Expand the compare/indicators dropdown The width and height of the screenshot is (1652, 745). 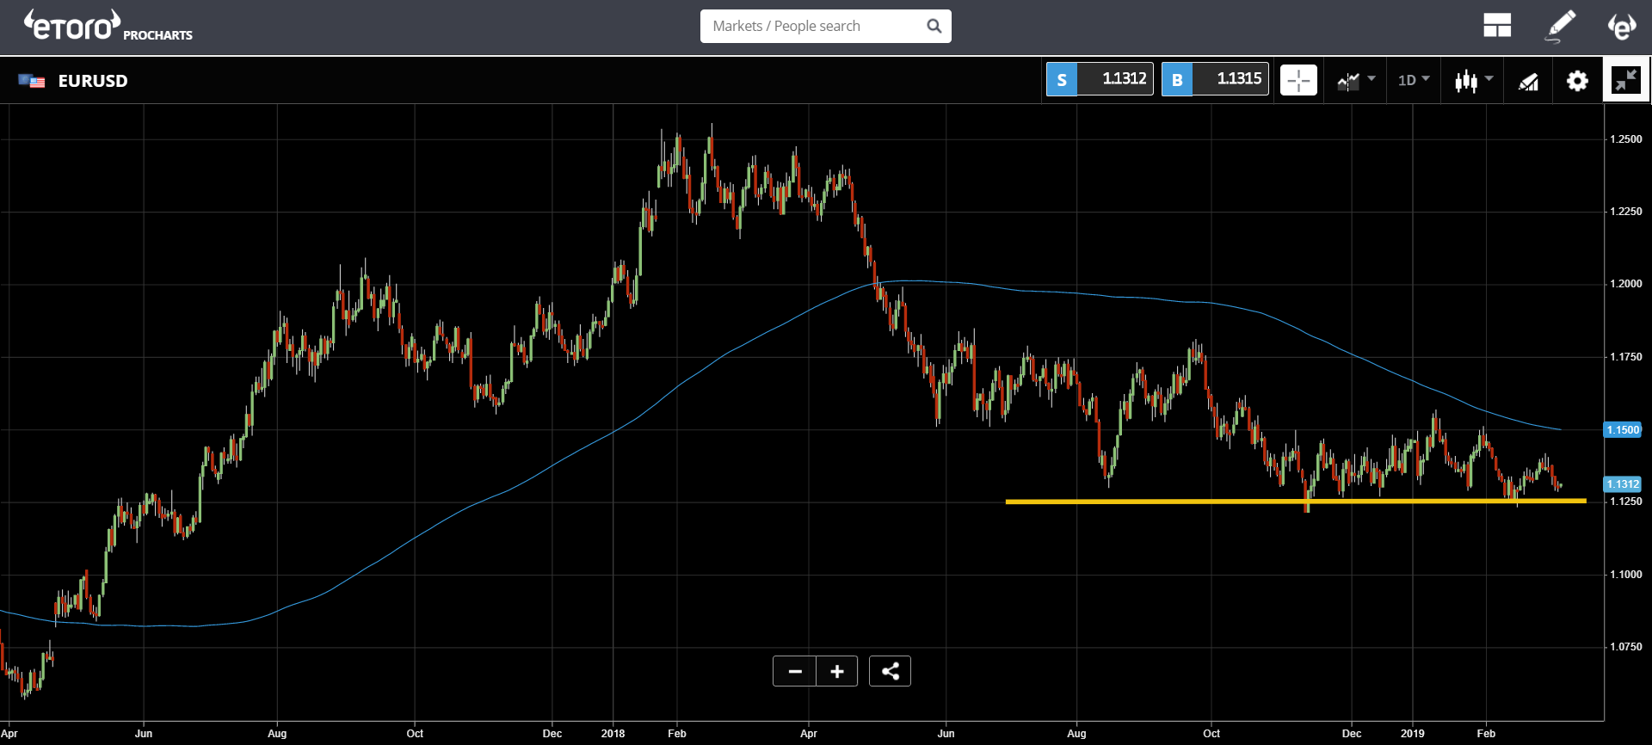[1356, 80]
